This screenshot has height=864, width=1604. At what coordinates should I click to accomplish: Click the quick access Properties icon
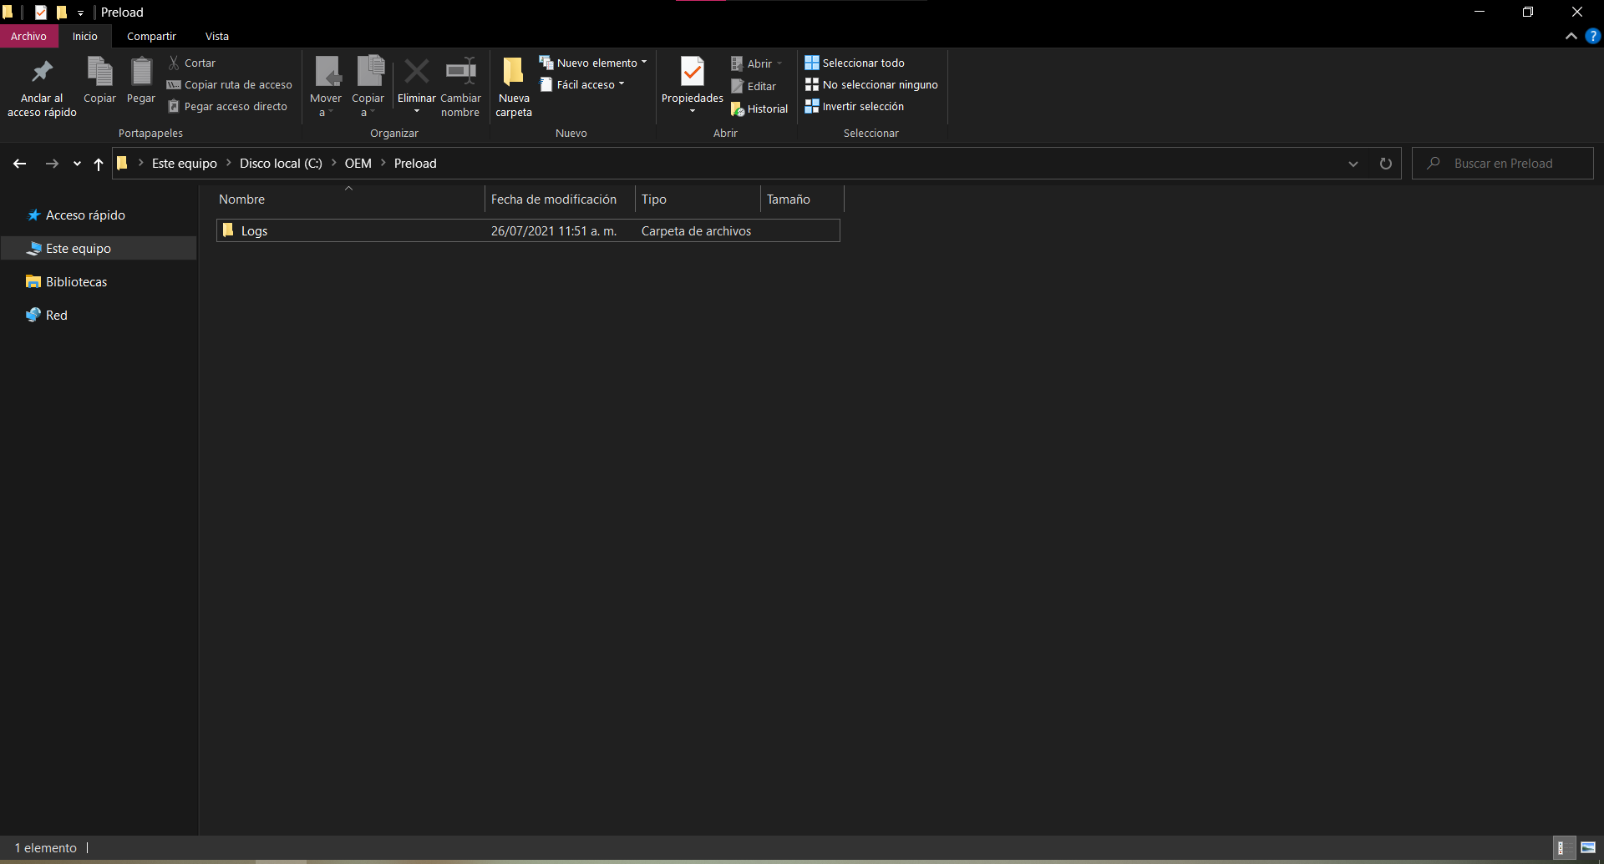point(40,13)
